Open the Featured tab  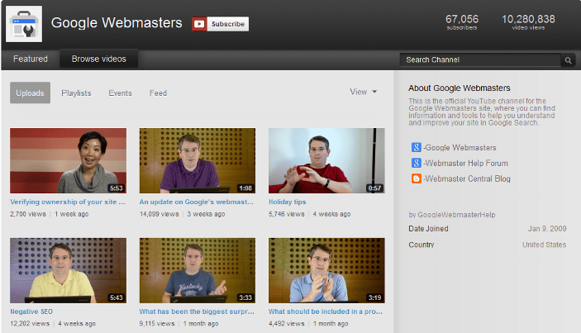click(x=31, y=59)
